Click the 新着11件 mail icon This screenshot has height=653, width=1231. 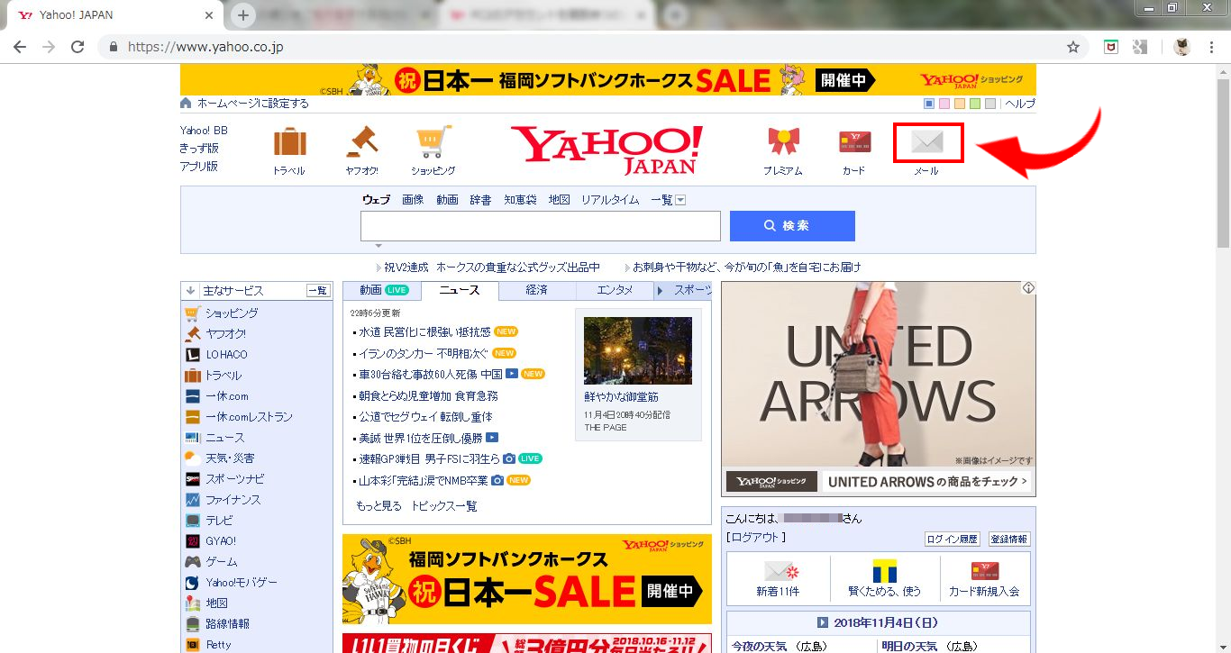779,571
